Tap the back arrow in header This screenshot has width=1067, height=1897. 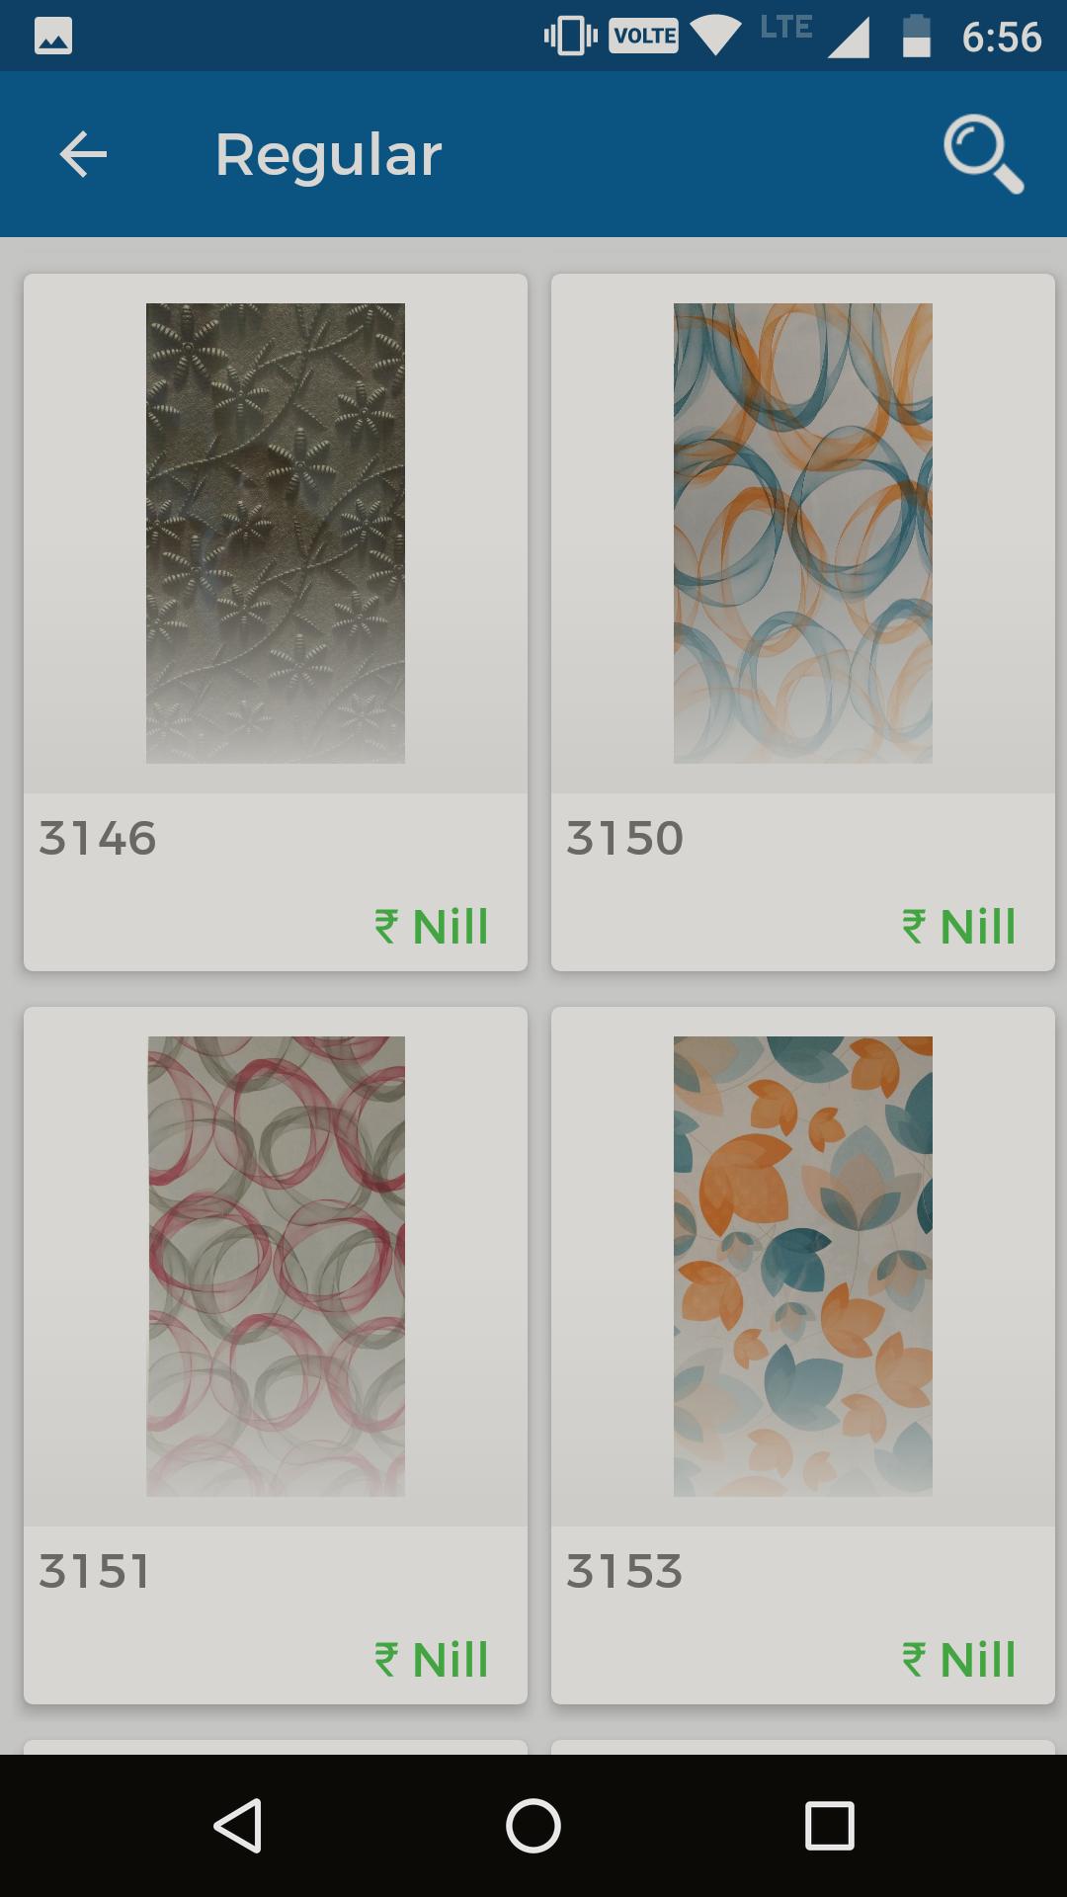pyautogui.click(x=83, y=155)
